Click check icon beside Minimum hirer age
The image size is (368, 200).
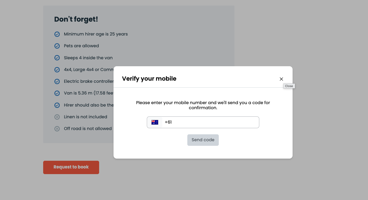[57, 34]
